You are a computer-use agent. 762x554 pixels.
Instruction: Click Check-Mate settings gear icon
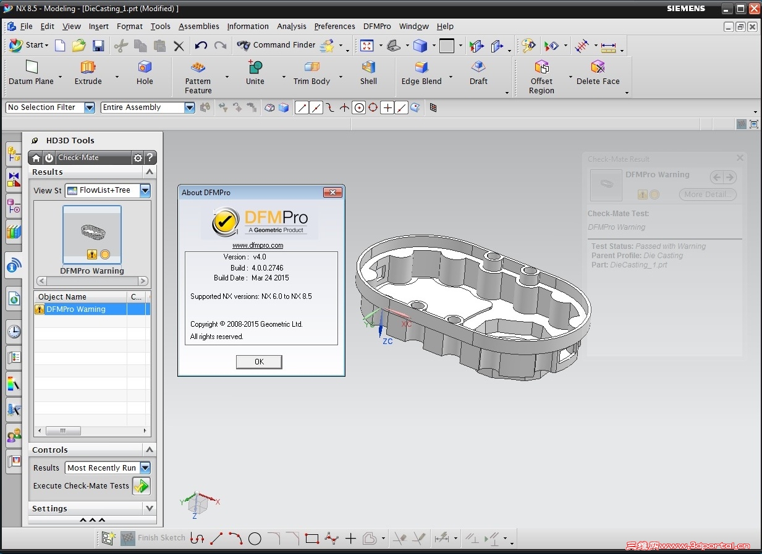pyautogui.click(x=138, y=158)
